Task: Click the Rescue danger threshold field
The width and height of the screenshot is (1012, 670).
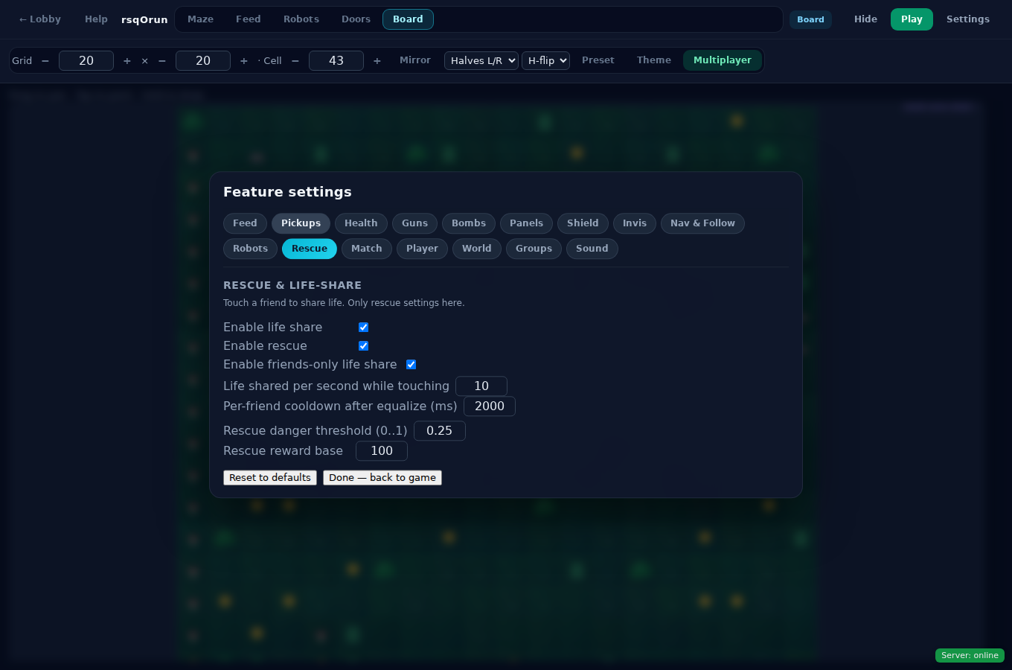Action: coord(440,431)
